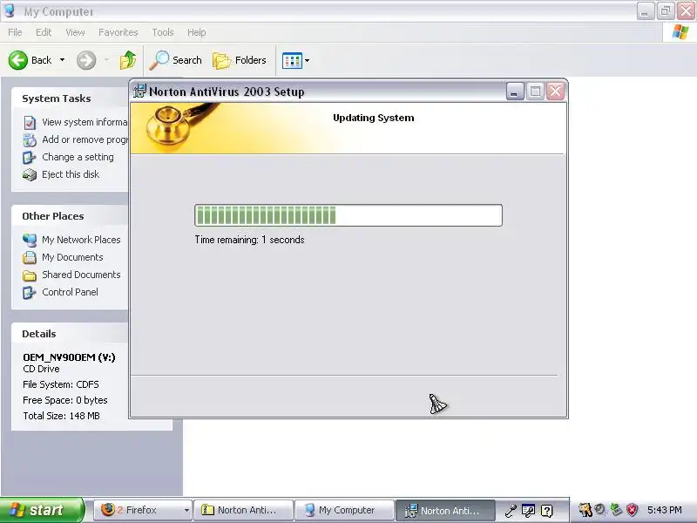Viewport: 697px width, 523px height.
Task: Click the greyed Forward arrow button
Action: pyautogui.click(x=86, y=60)
